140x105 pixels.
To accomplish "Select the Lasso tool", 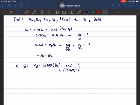I will coord(49,12).
